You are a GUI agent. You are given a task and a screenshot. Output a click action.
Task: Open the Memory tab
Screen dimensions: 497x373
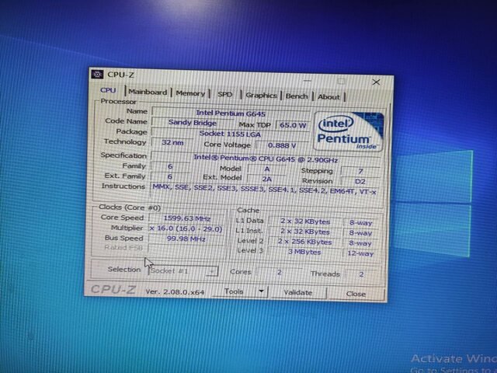190,93
